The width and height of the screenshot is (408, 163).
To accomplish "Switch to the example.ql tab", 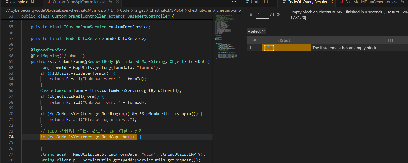I will tap(20, 2).
